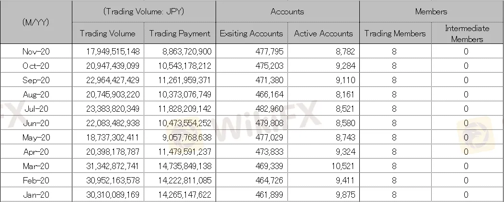Click the WikiFX watermark logo icon

pyautogui.click(x=477, y=135)
